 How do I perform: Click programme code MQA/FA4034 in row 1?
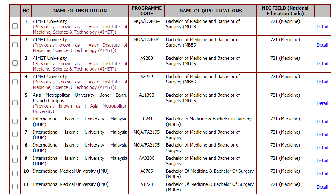pyautogui.click(x=147, y=21)
